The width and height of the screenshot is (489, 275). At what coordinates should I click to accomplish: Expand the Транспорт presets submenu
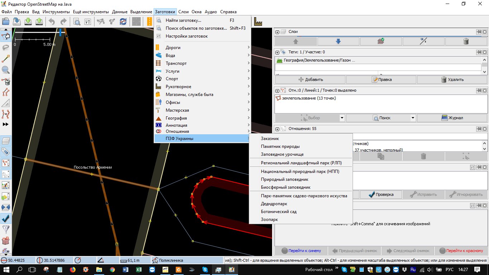tap(202, 63)
